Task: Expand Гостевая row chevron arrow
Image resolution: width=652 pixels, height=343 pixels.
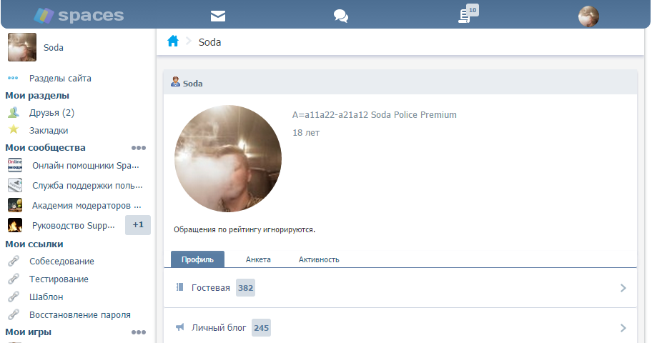Action: point(623,288)
